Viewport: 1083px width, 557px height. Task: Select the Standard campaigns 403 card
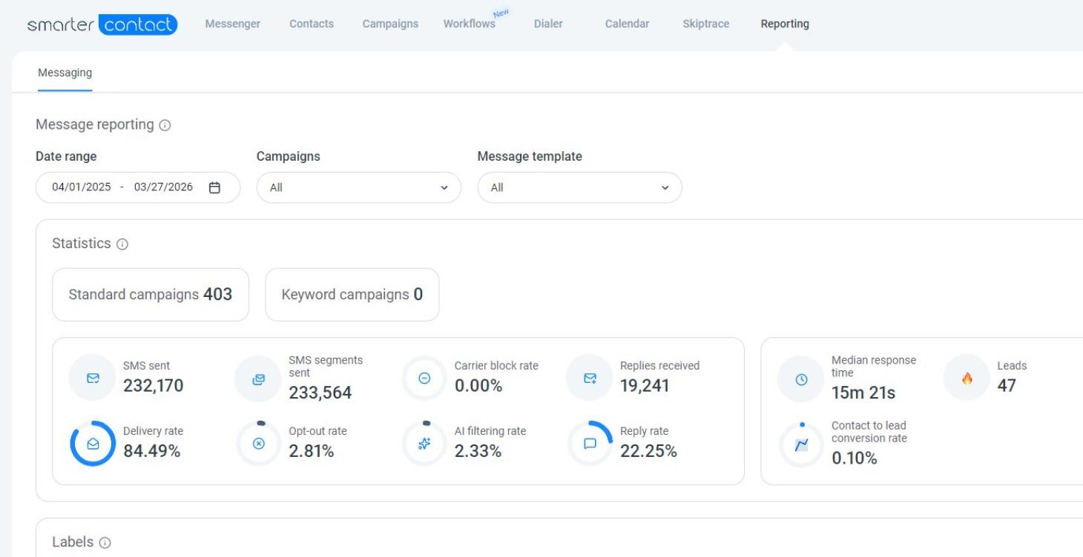(151, 295)
